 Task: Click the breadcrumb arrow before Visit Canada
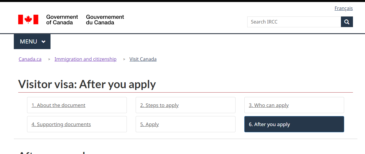124,59
